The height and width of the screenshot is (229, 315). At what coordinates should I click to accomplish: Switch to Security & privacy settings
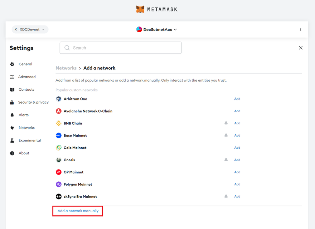[x=33, y=102]
